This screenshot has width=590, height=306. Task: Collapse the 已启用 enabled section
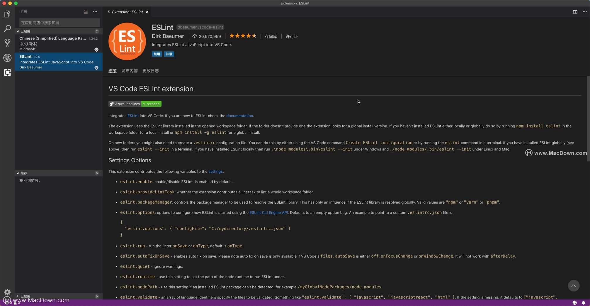25,31
